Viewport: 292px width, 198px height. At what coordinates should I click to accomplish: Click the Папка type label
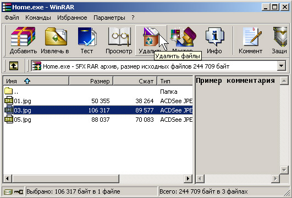point(169,92)
